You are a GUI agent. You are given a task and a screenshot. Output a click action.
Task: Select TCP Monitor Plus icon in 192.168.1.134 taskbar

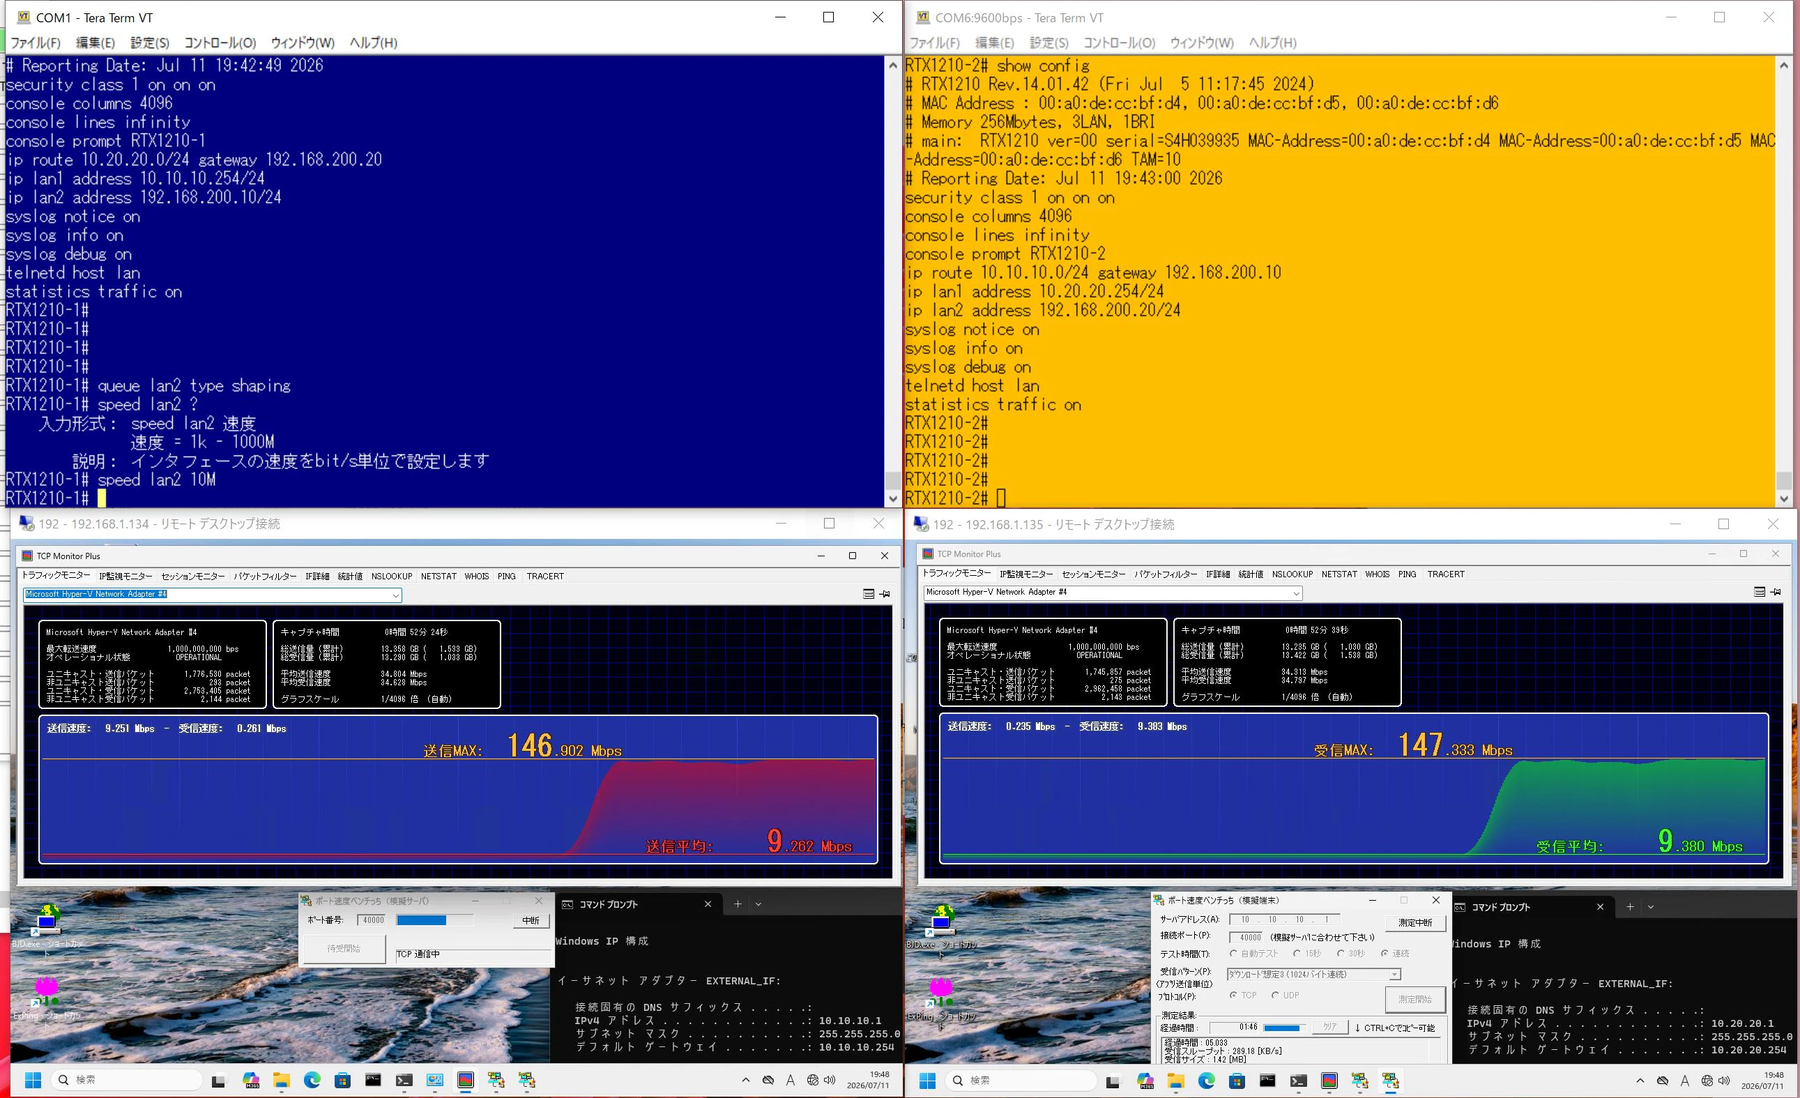click(466, 1080)
